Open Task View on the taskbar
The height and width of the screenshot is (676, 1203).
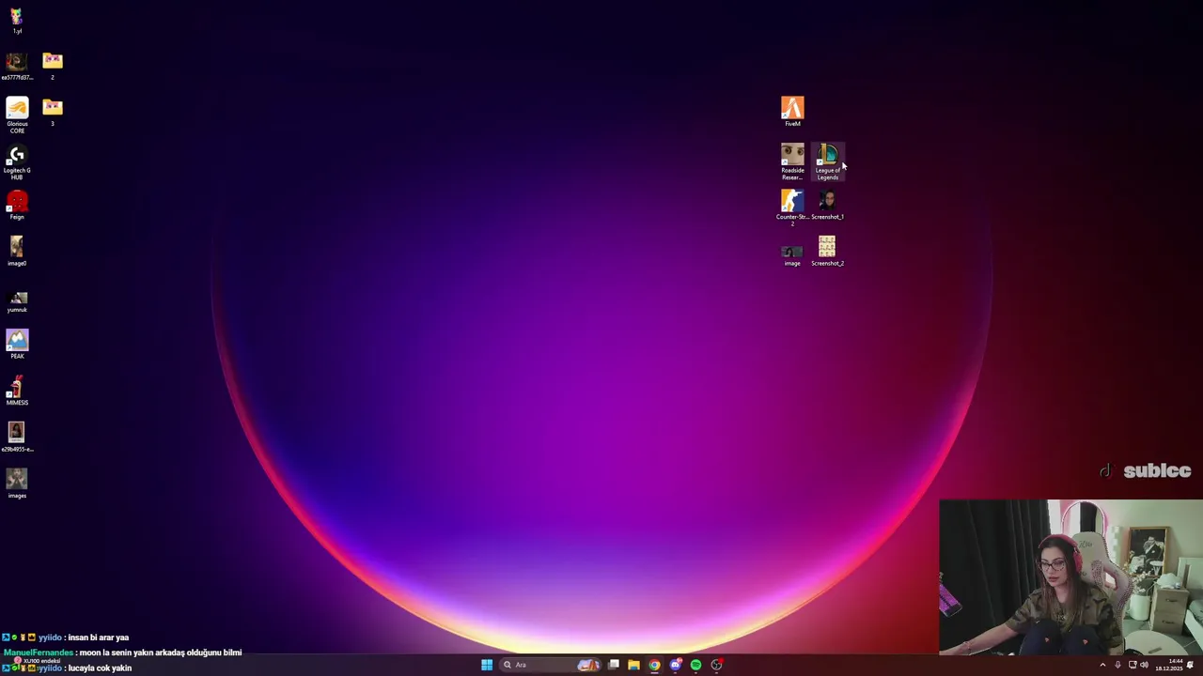614,665
